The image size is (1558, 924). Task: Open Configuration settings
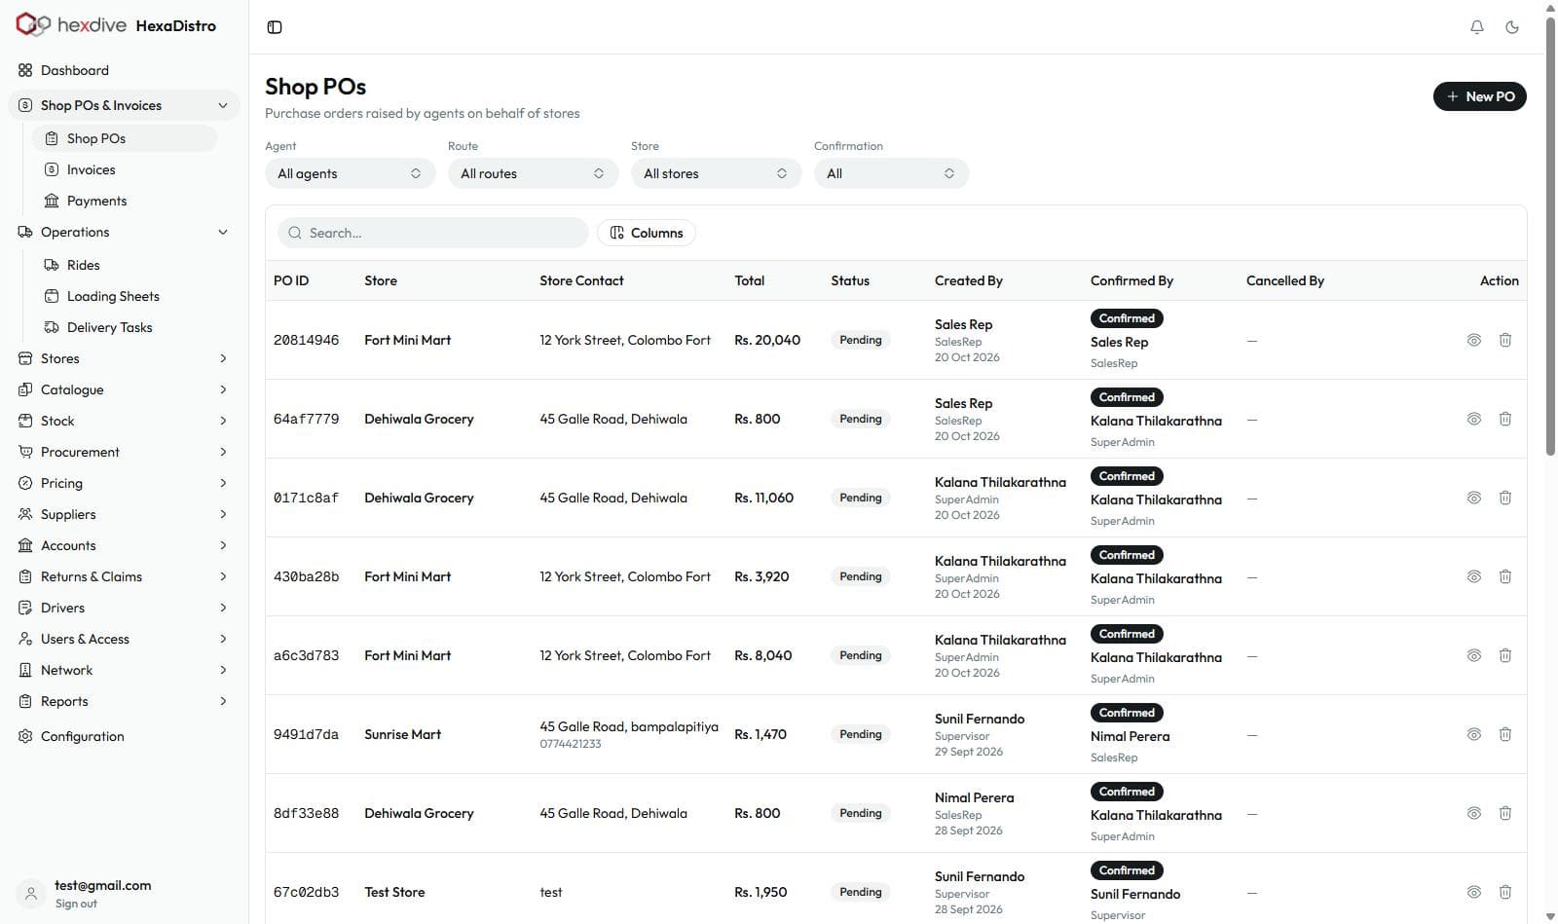pyautogui.click(x=125, y=736)
